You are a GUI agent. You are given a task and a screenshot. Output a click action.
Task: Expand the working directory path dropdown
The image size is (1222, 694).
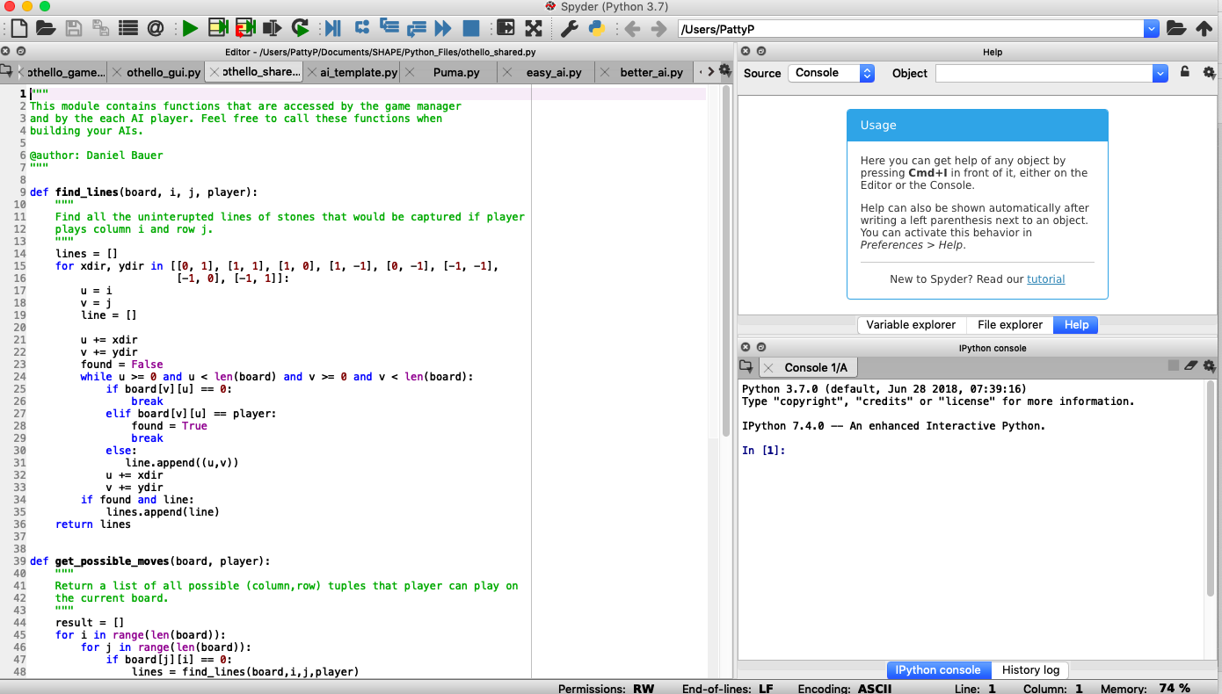(1151, 29)
